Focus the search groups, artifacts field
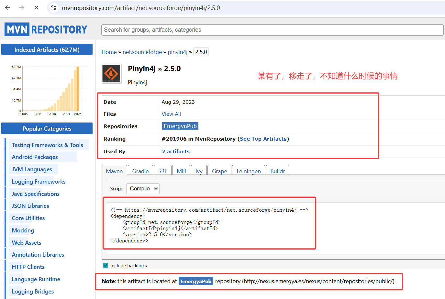Viewport: 445px width, 299px height. 272,30
